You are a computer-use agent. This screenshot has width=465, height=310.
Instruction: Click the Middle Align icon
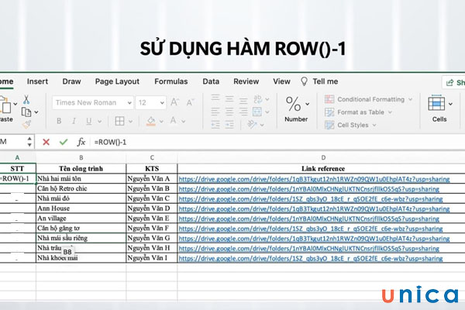pos(229,98)
